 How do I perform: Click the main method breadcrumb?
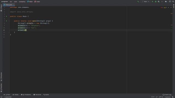click(37, 2)
